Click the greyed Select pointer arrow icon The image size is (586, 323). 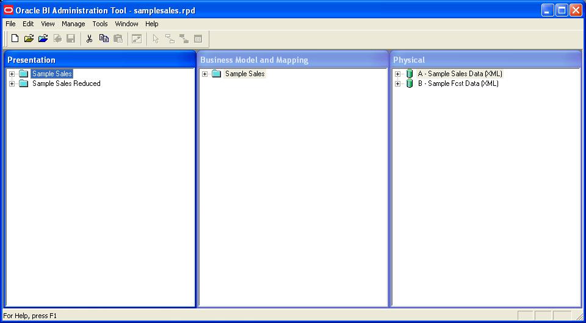(156, 38)
